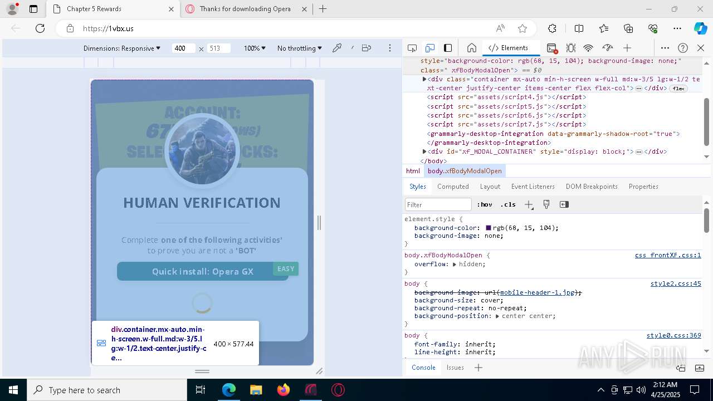
Task: Click the flex badge on the container div
Action: pyautogui.click(x=678, y=89)
